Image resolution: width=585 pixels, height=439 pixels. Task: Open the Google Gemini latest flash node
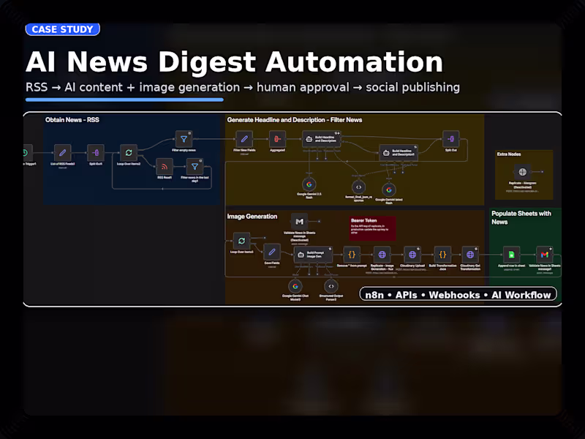click(389, 190)
